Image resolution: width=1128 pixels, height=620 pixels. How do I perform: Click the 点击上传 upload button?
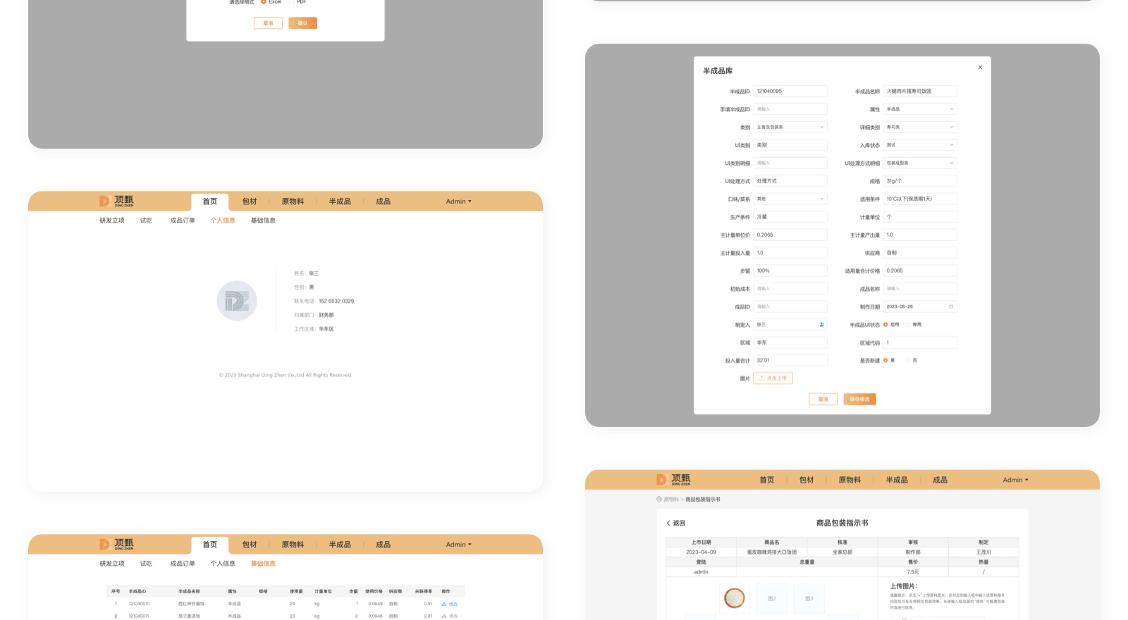pos(773,378)
